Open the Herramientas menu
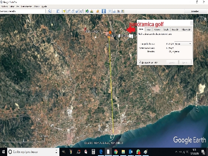This screenshot has width=208, height=156. 26,6
